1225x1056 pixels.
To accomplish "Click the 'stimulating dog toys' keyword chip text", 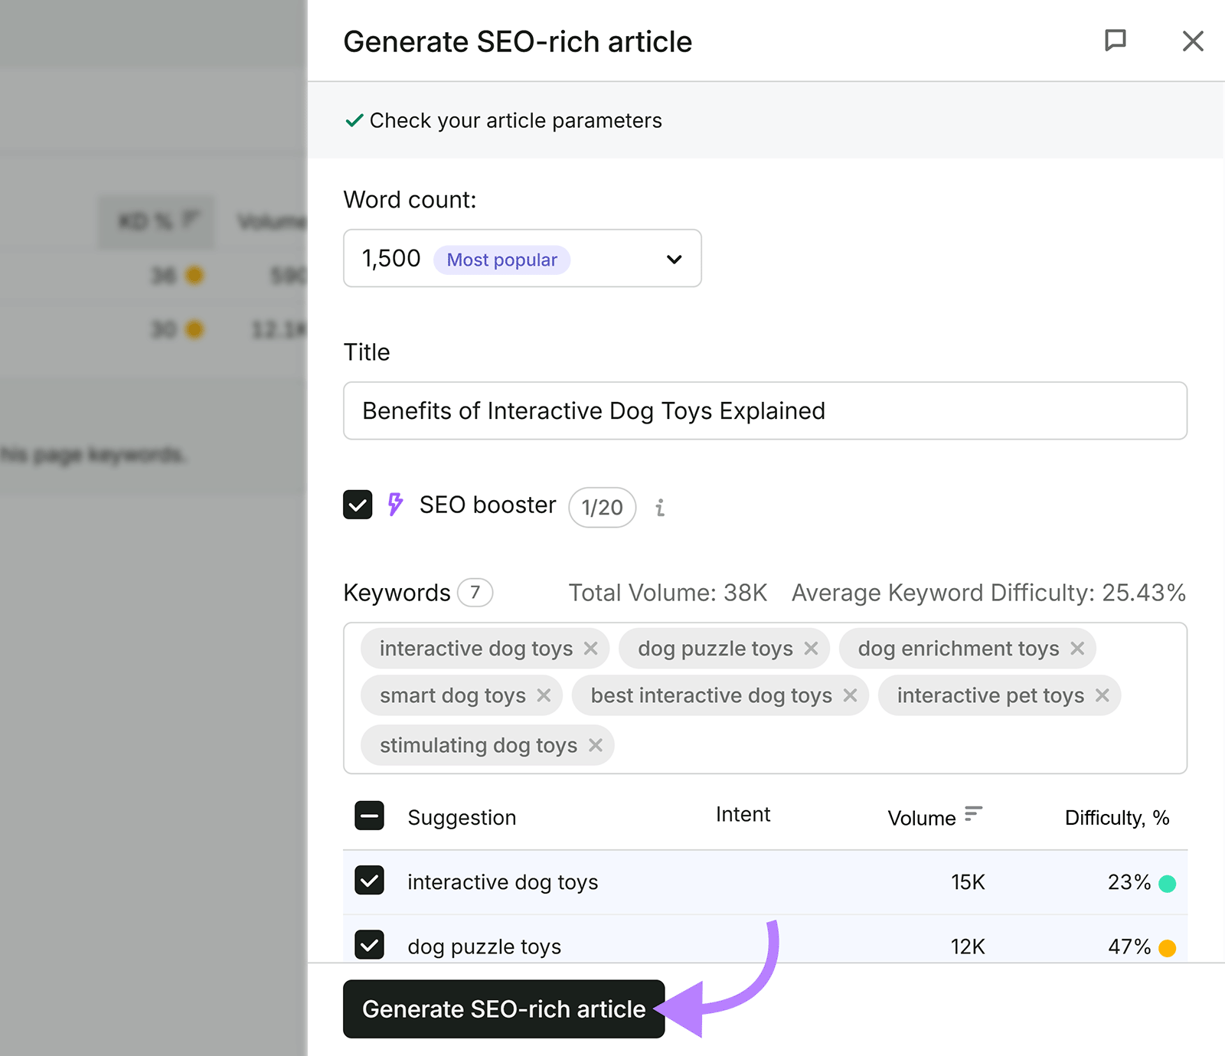I will [479, 745].
